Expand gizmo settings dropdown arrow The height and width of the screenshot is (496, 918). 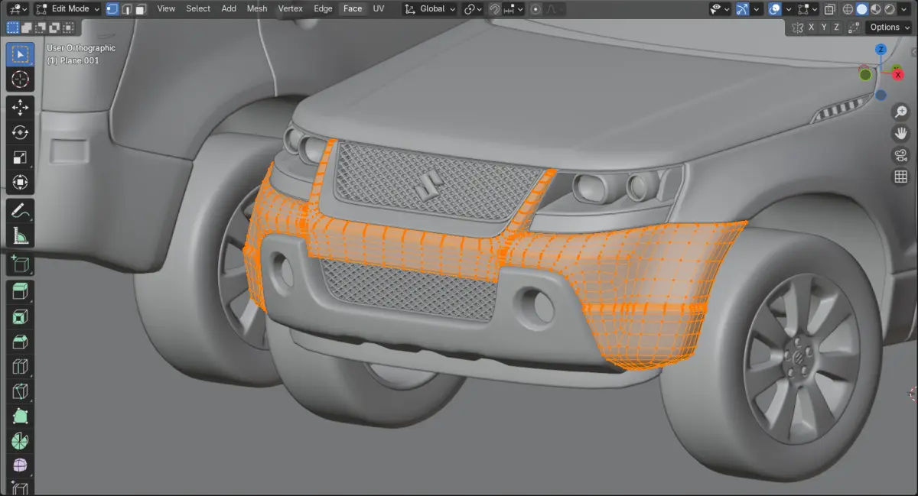(756, 9)
